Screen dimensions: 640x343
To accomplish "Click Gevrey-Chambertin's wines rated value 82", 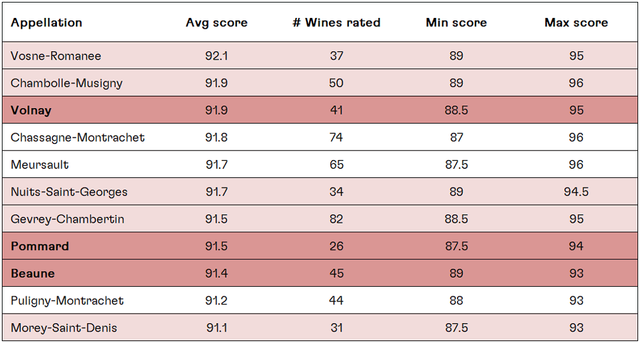I will click(x=337, y=219).
